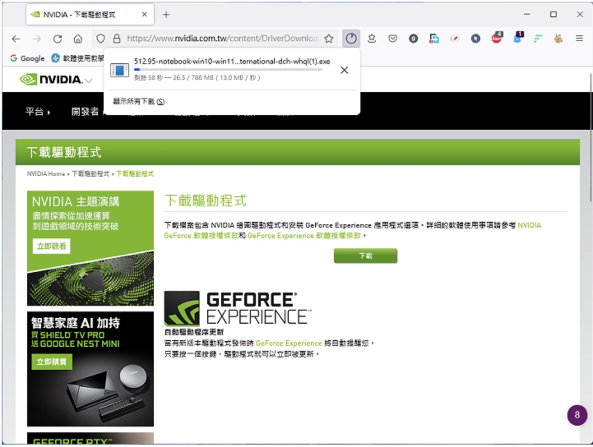Open a new browser tab
This screenshot has width=593, height=447.
pos(166,15)
